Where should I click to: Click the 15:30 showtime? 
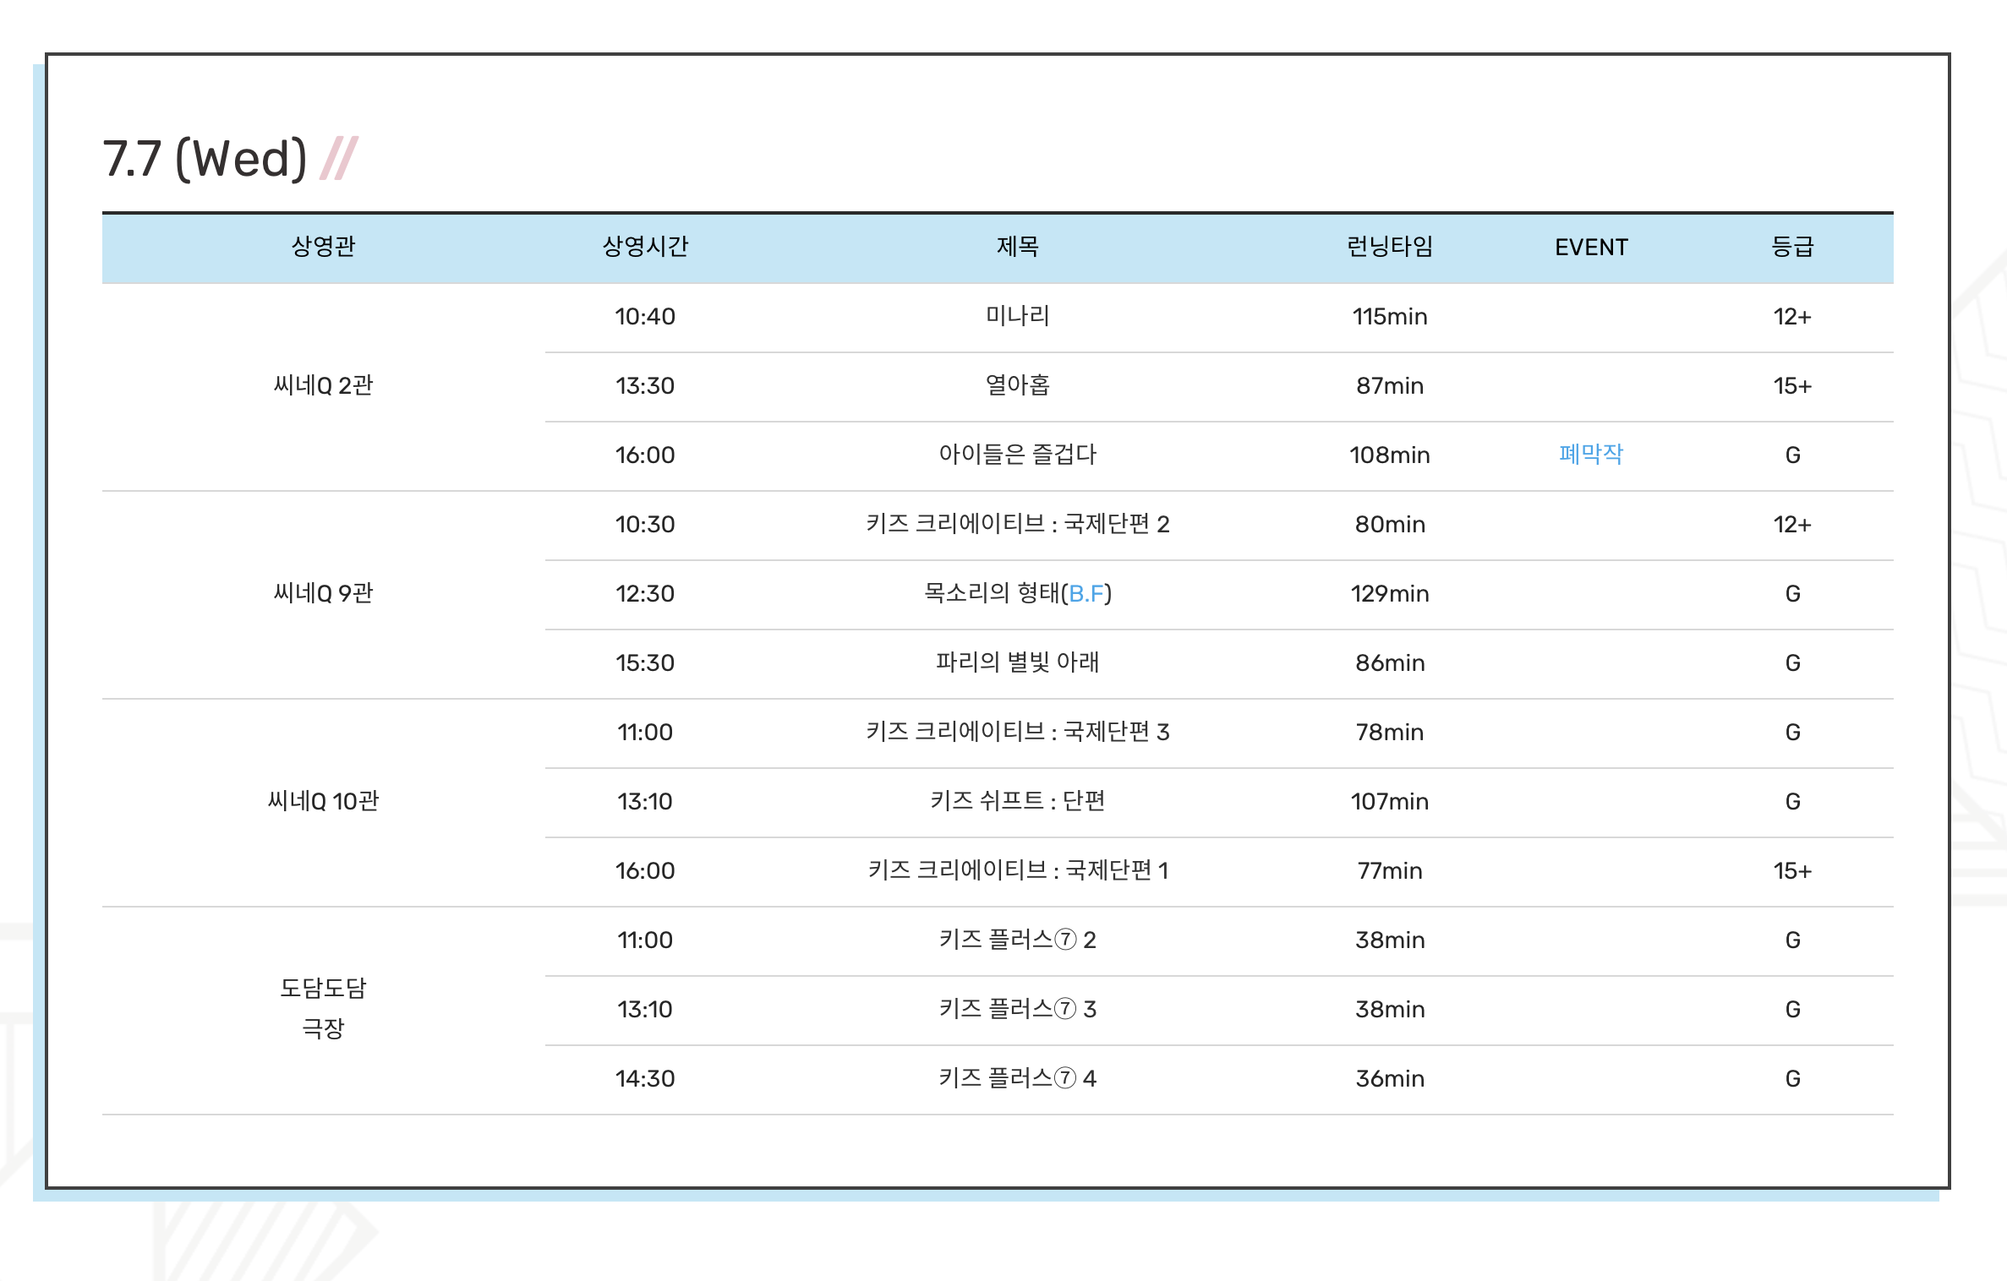pyautogui.click(x=645, y=662)
